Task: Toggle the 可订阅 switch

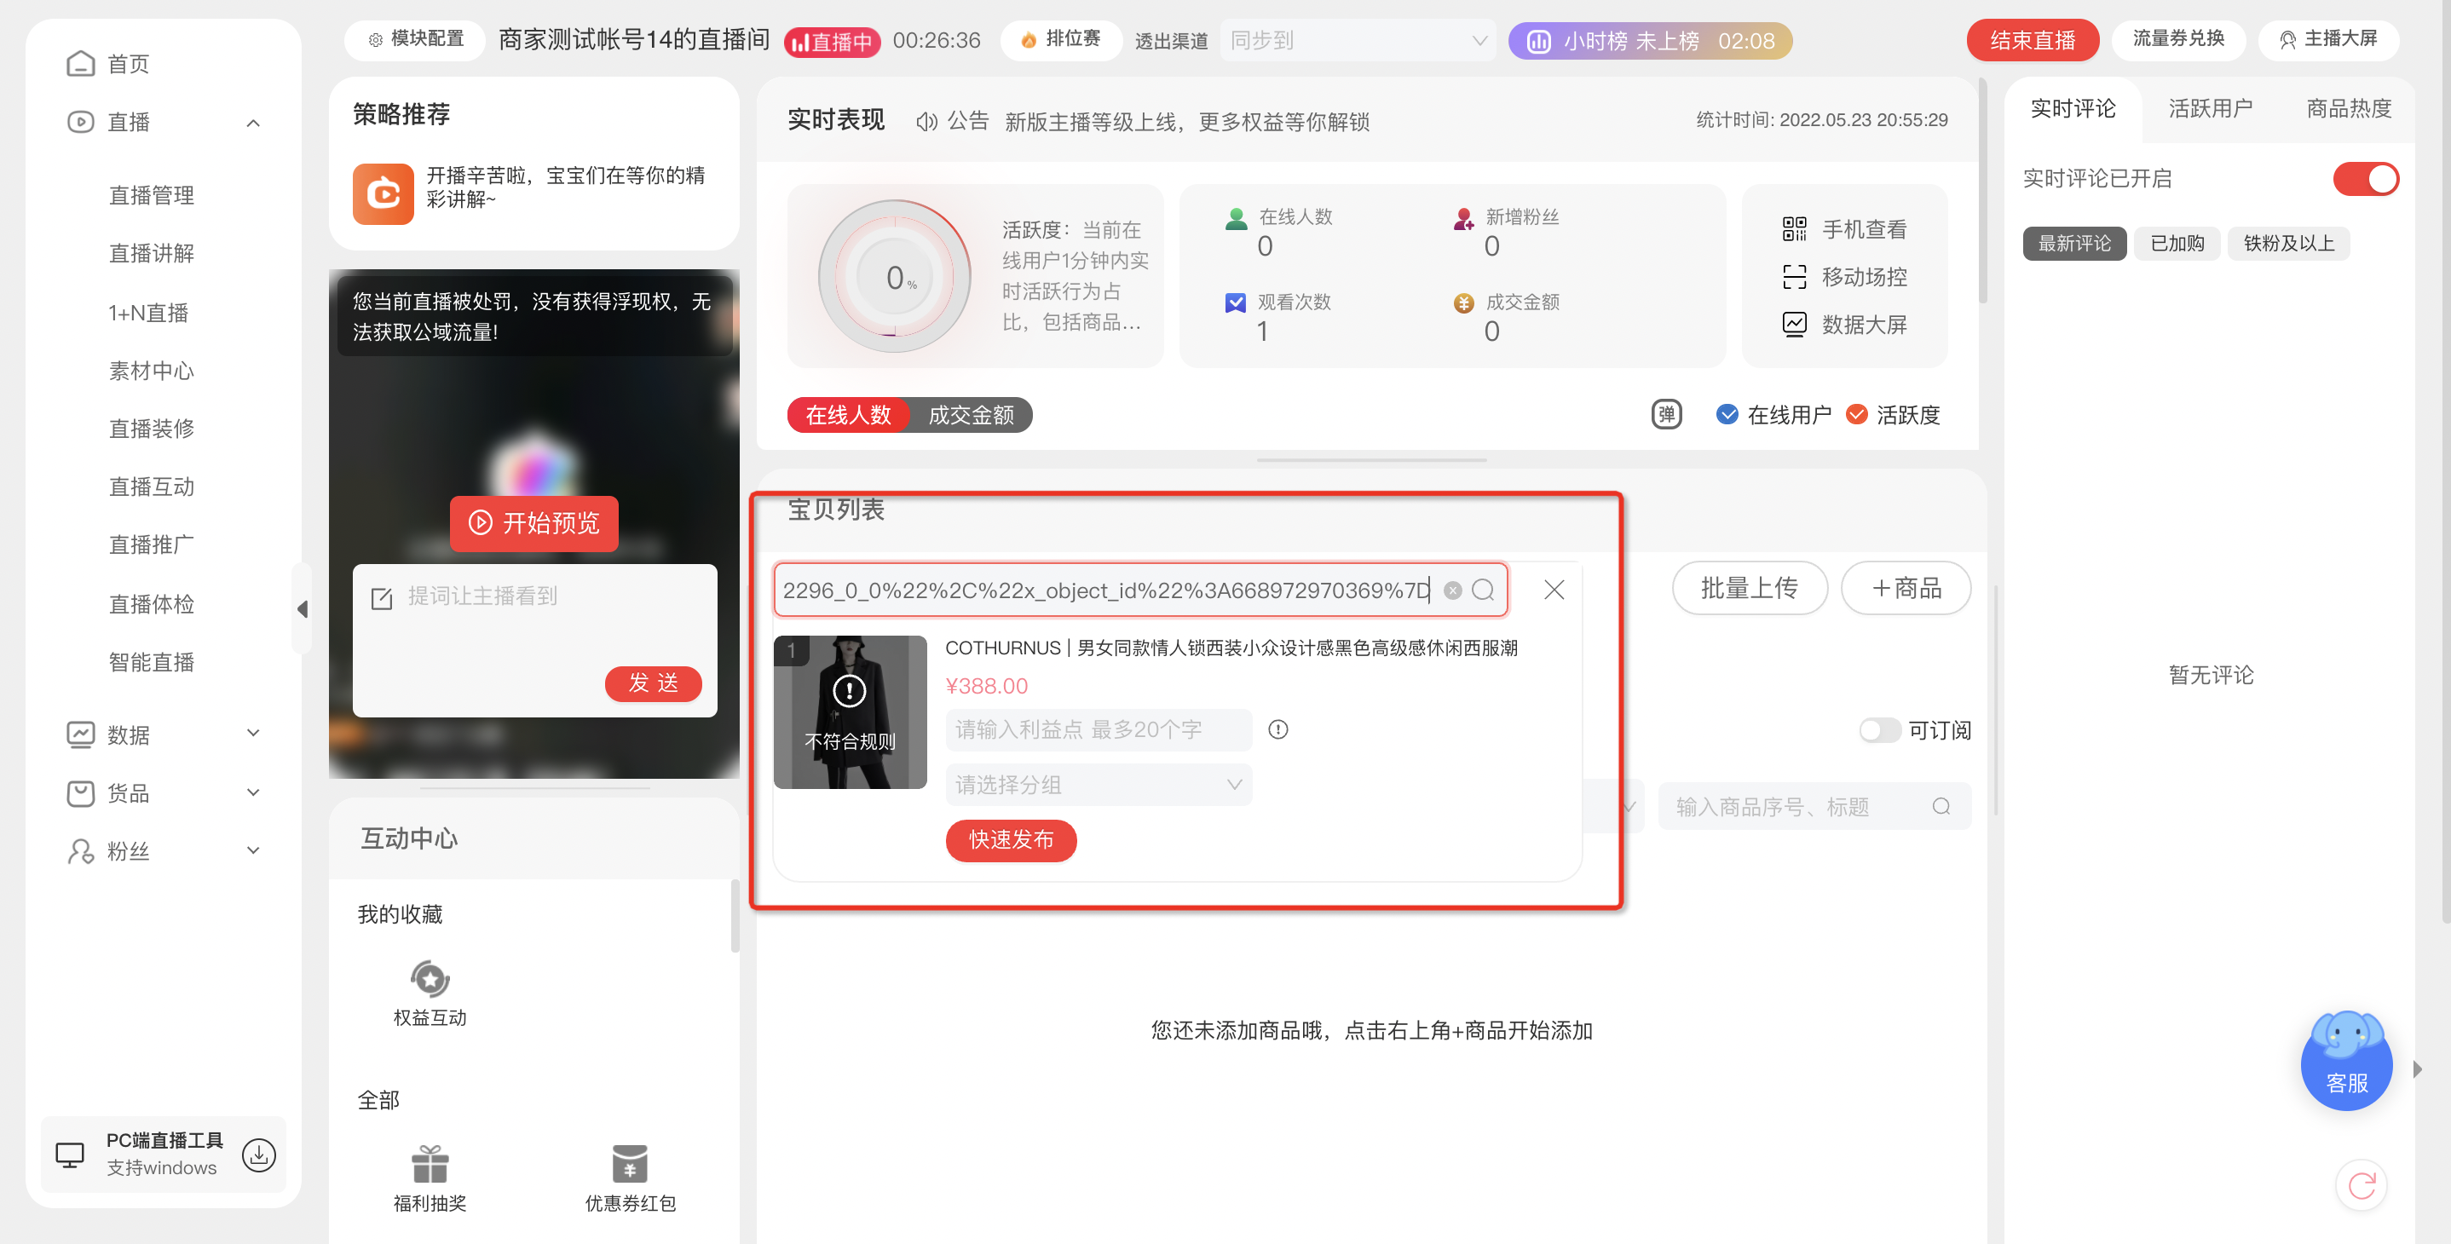Action: [1879, 730]
